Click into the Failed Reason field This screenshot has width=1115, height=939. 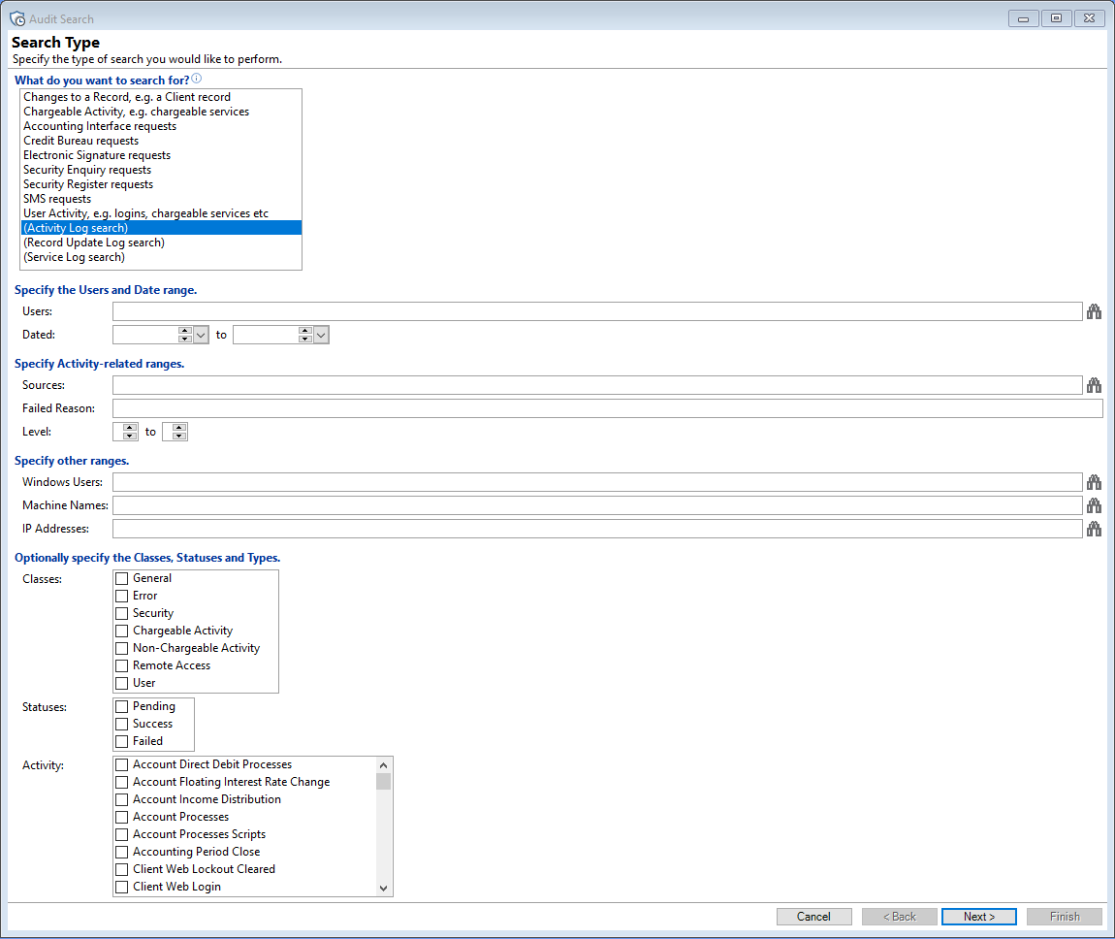pos(607,408)
